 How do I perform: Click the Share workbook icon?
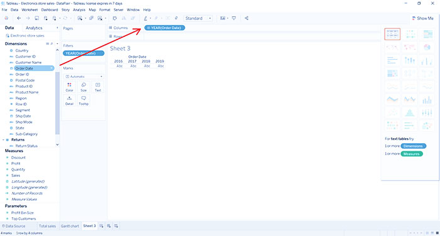pyautogui.click(x=246, y=18)
